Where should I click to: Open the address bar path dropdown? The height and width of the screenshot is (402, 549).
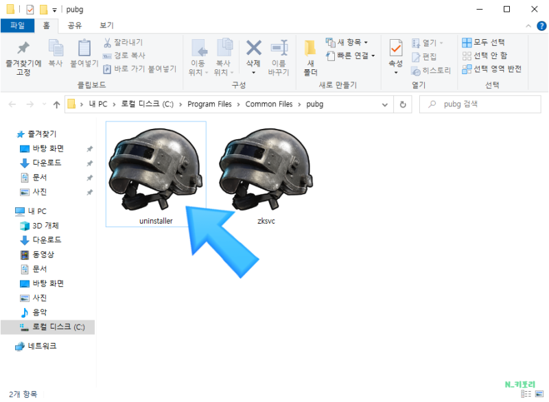click(384, 104)
